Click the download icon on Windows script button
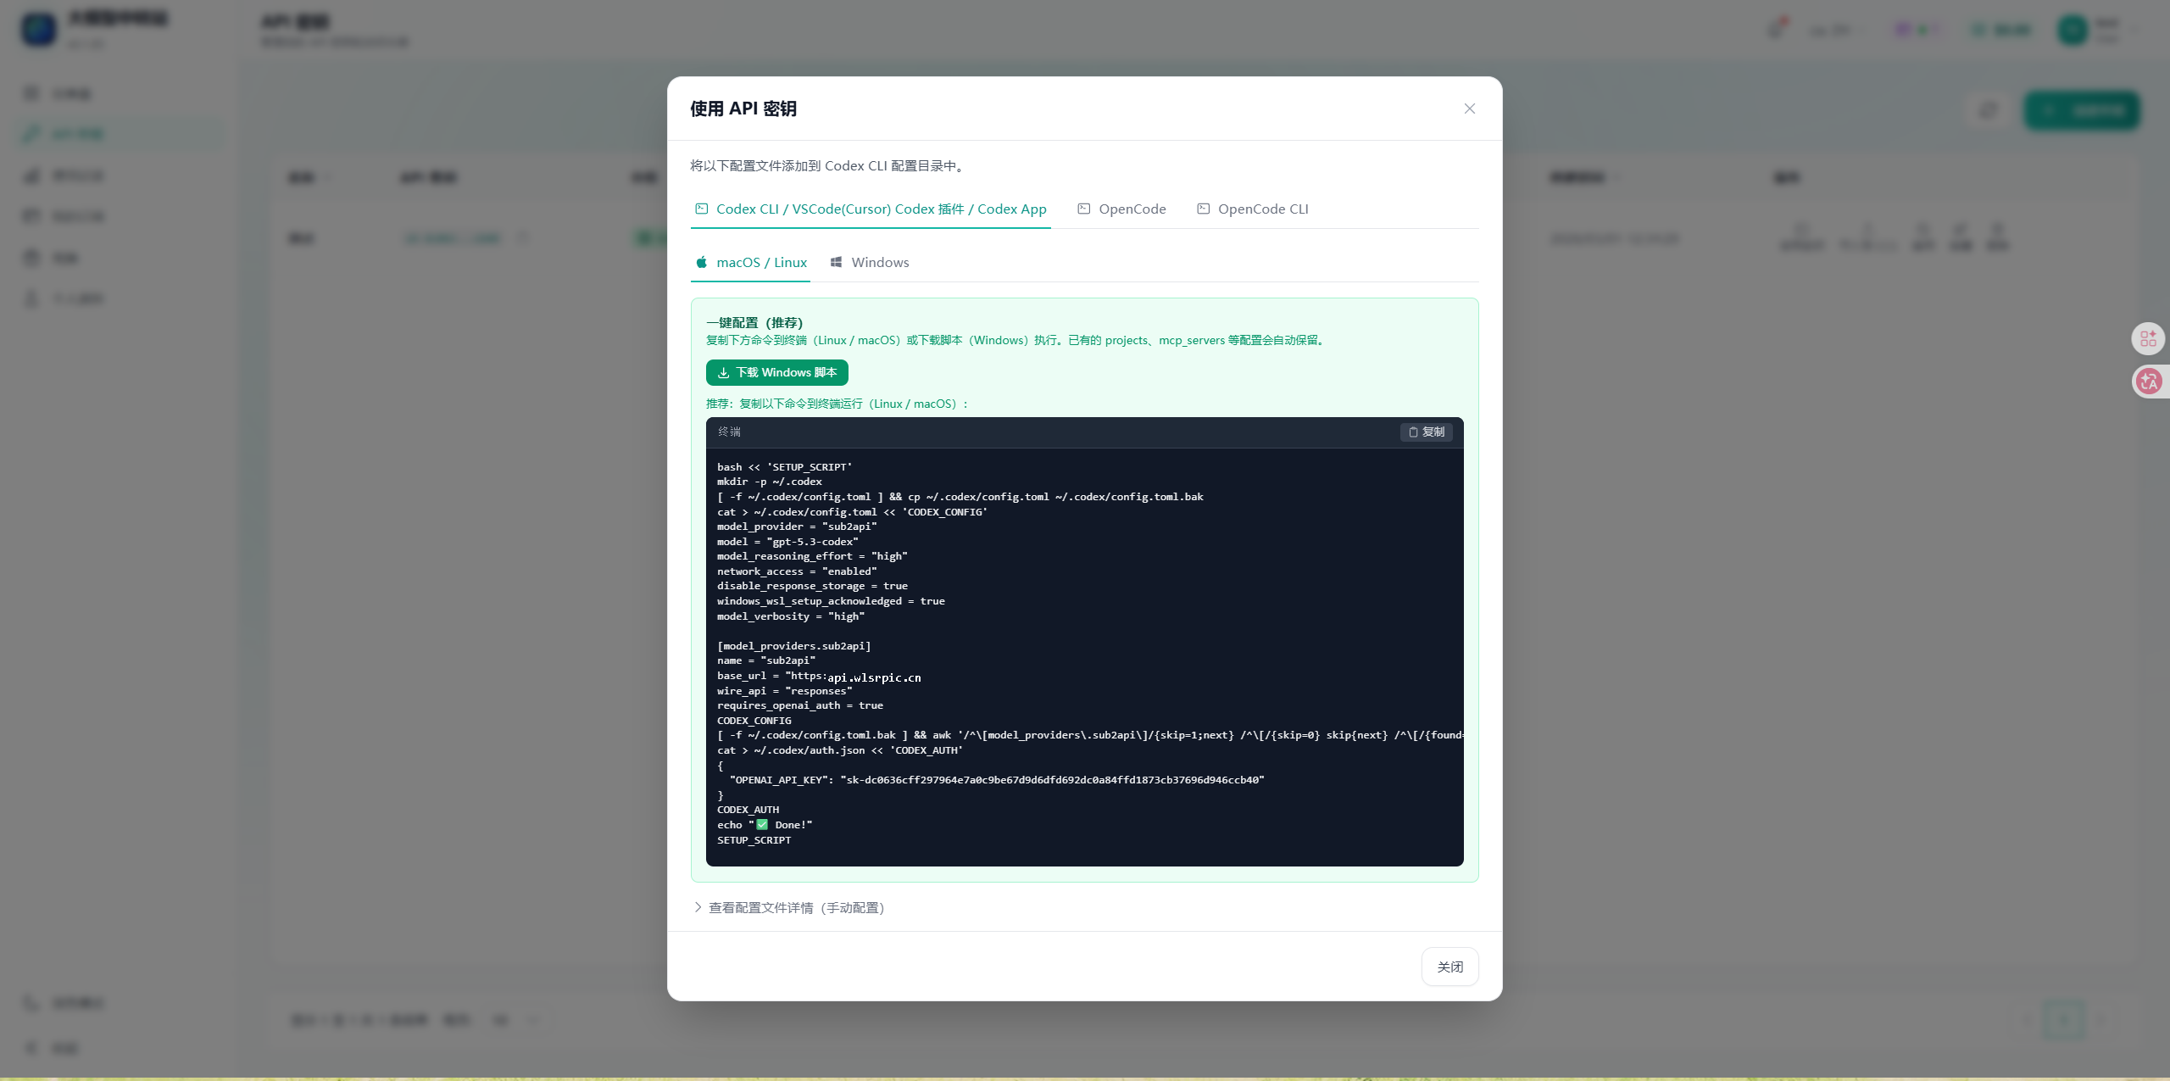The height and width of the screenshot is (1081, 2170). pyautogui.click(x=724, y=373)
